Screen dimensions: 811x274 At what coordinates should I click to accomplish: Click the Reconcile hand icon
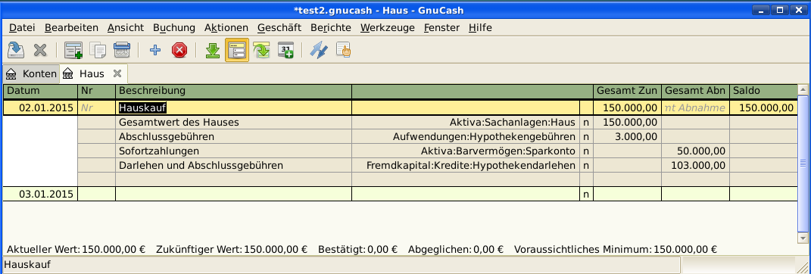pyautogui.click(x=344, y=50)
